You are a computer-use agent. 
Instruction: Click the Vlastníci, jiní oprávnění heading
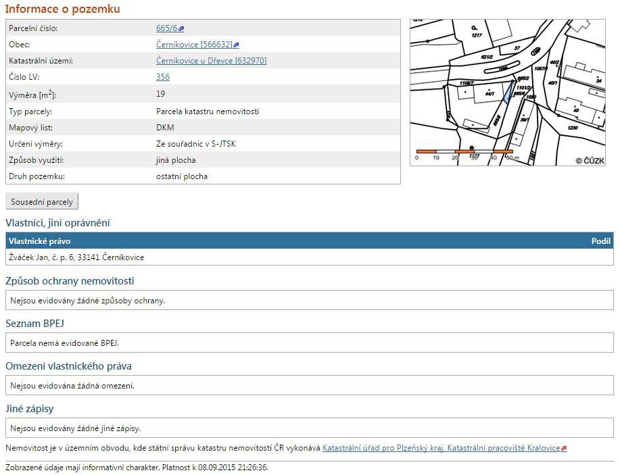[57, 223]
